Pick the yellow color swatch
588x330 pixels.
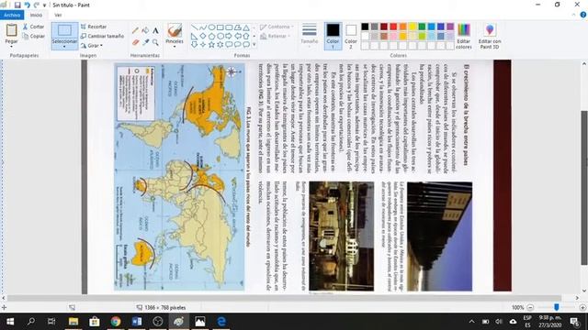pyautogui.click(x=413, y=27)
